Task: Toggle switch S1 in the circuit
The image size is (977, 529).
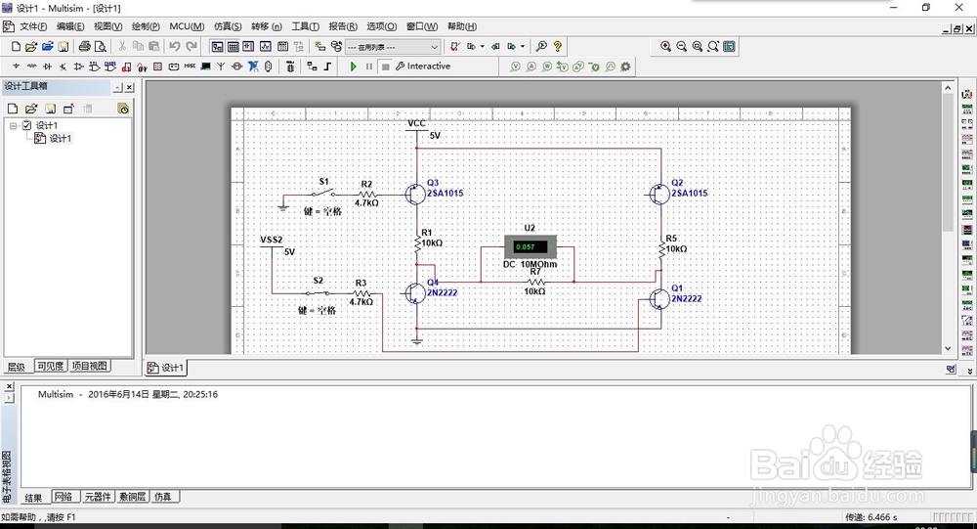Action: coord(324,192)
